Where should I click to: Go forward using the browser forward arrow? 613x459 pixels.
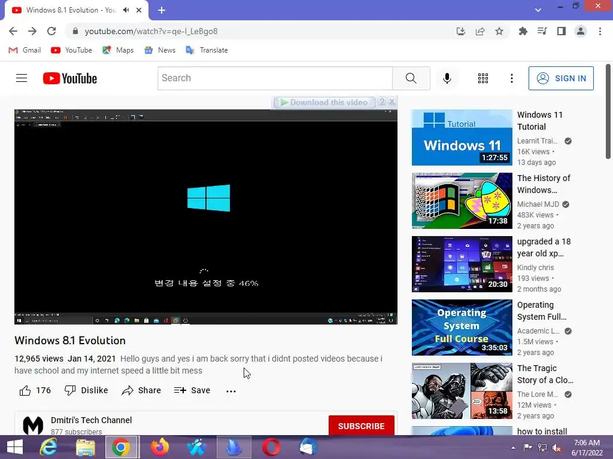point(32,31)
